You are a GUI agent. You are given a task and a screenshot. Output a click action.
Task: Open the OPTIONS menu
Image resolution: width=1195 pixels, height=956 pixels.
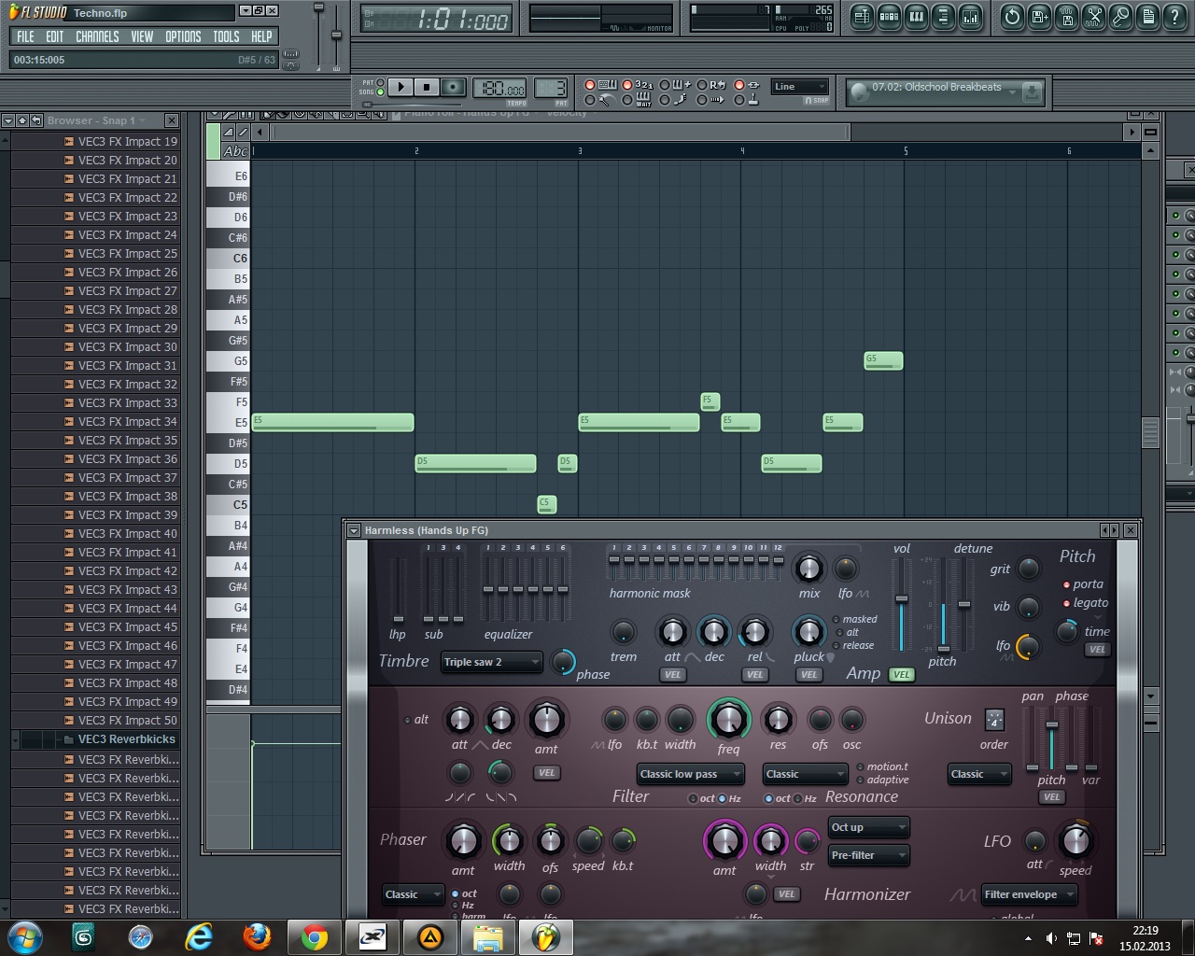click(x=183, y=36)
